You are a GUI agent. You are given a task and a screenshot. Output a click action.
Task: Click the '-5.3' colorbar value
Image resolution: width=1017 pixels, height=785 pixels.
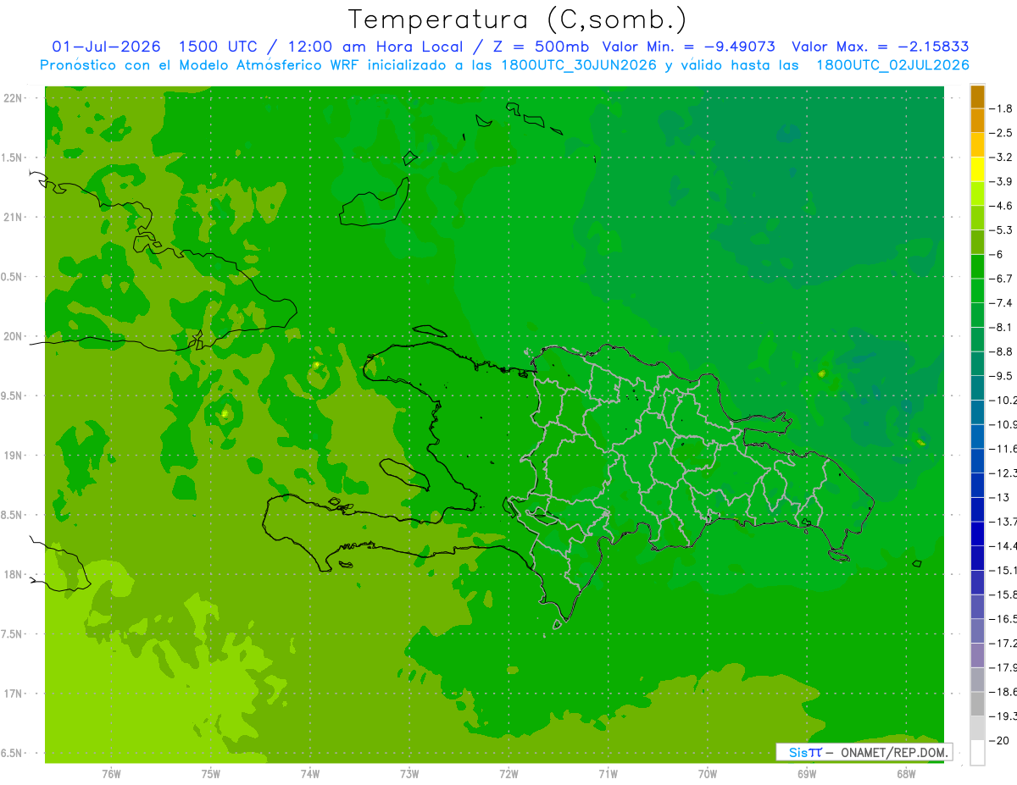pyautogui.click(x=1000, y=229)
